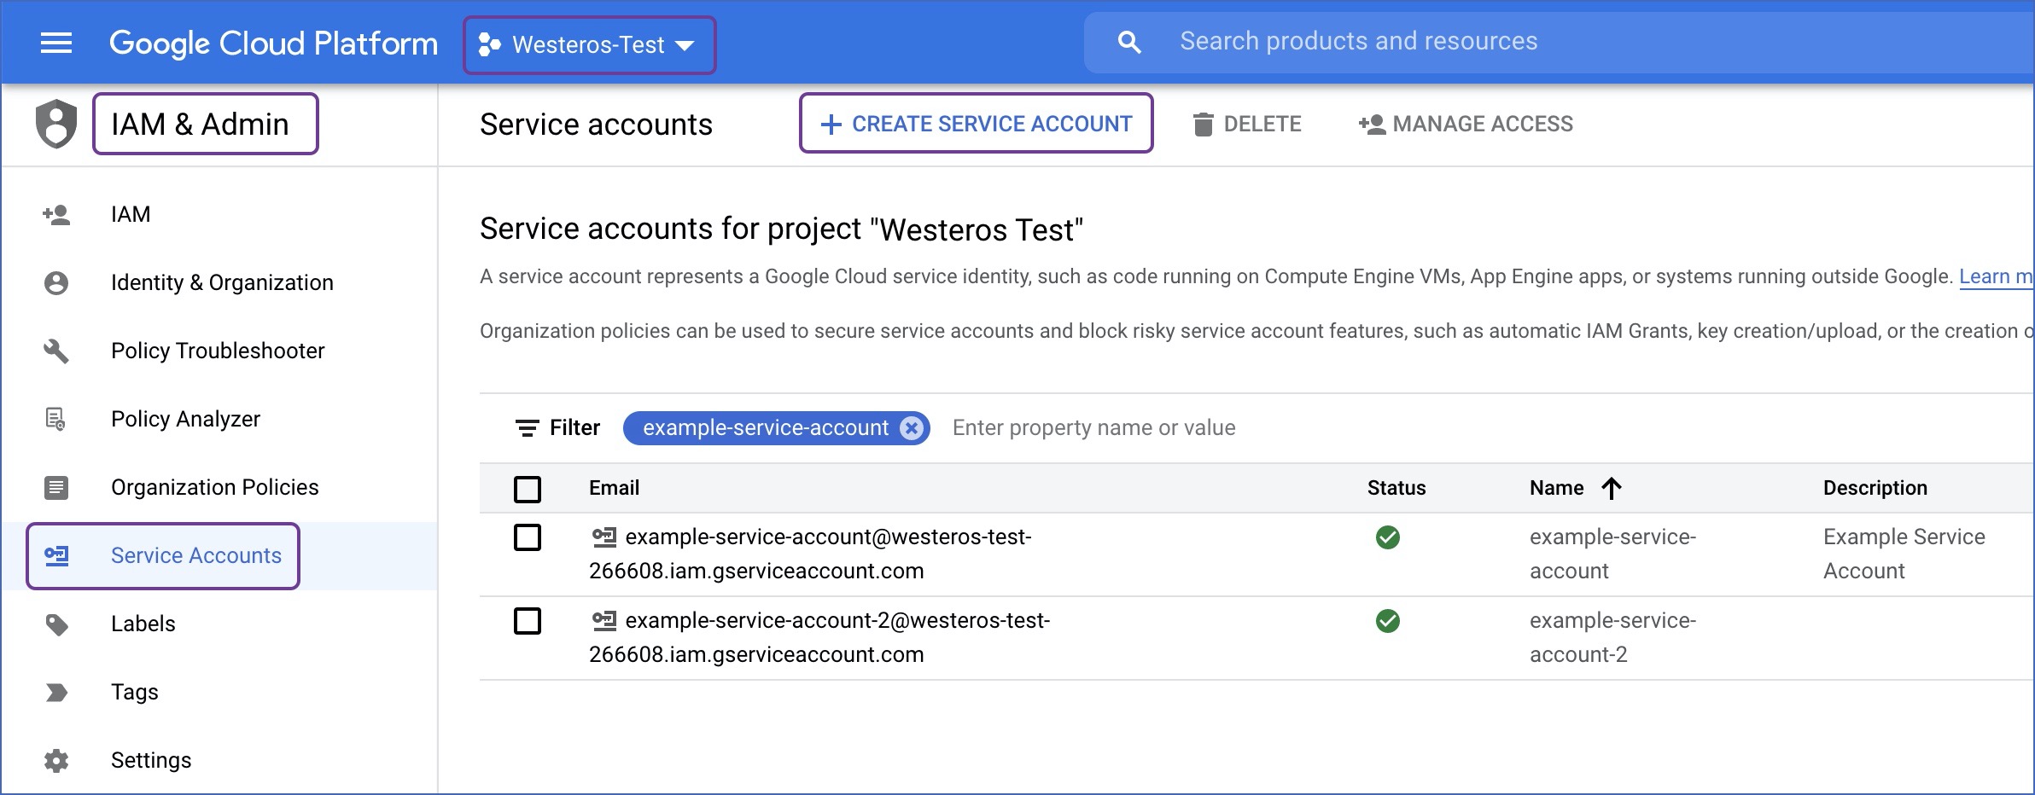Click the IAM add-person icon in sidebar
The image size is (2035, 795).
click(56, 215)
